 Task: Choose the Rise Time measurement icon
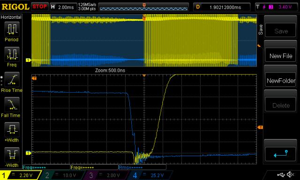click(x=12, y=79)
